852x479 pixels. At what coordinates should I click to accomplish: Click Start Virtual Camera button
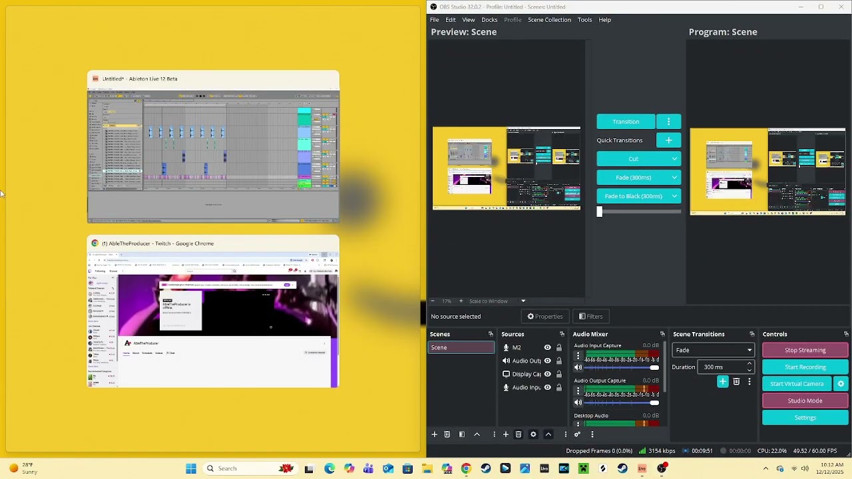797,384
